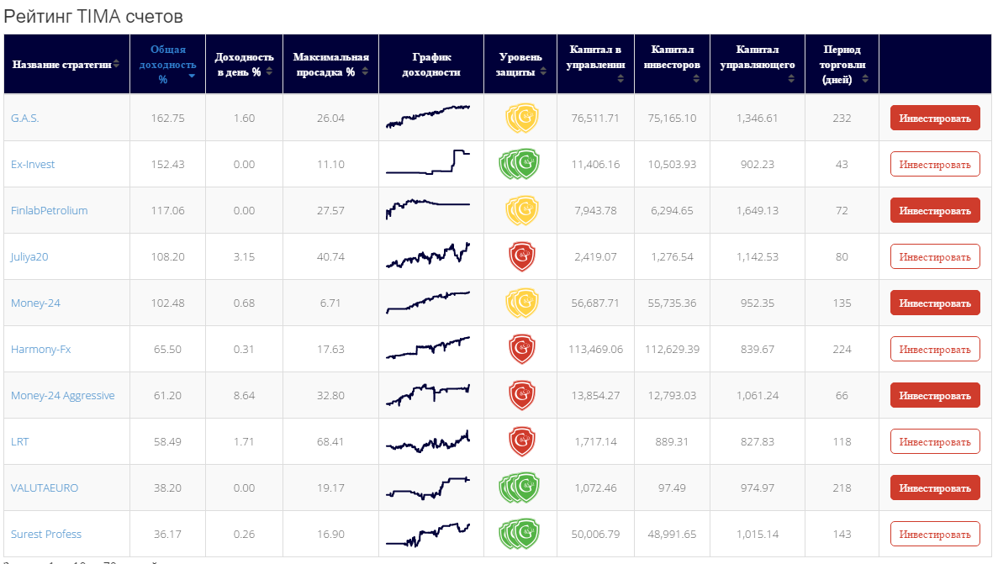Invest in Money-24 Aggressive strategy
998x564 pixels.
[935, 396]
